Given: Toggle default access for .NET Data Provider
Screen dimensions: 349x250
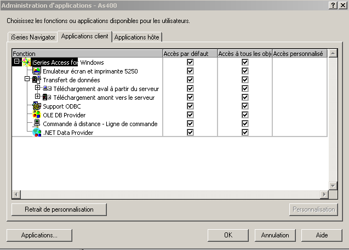Looking at the screenshot, I should 190,132.
